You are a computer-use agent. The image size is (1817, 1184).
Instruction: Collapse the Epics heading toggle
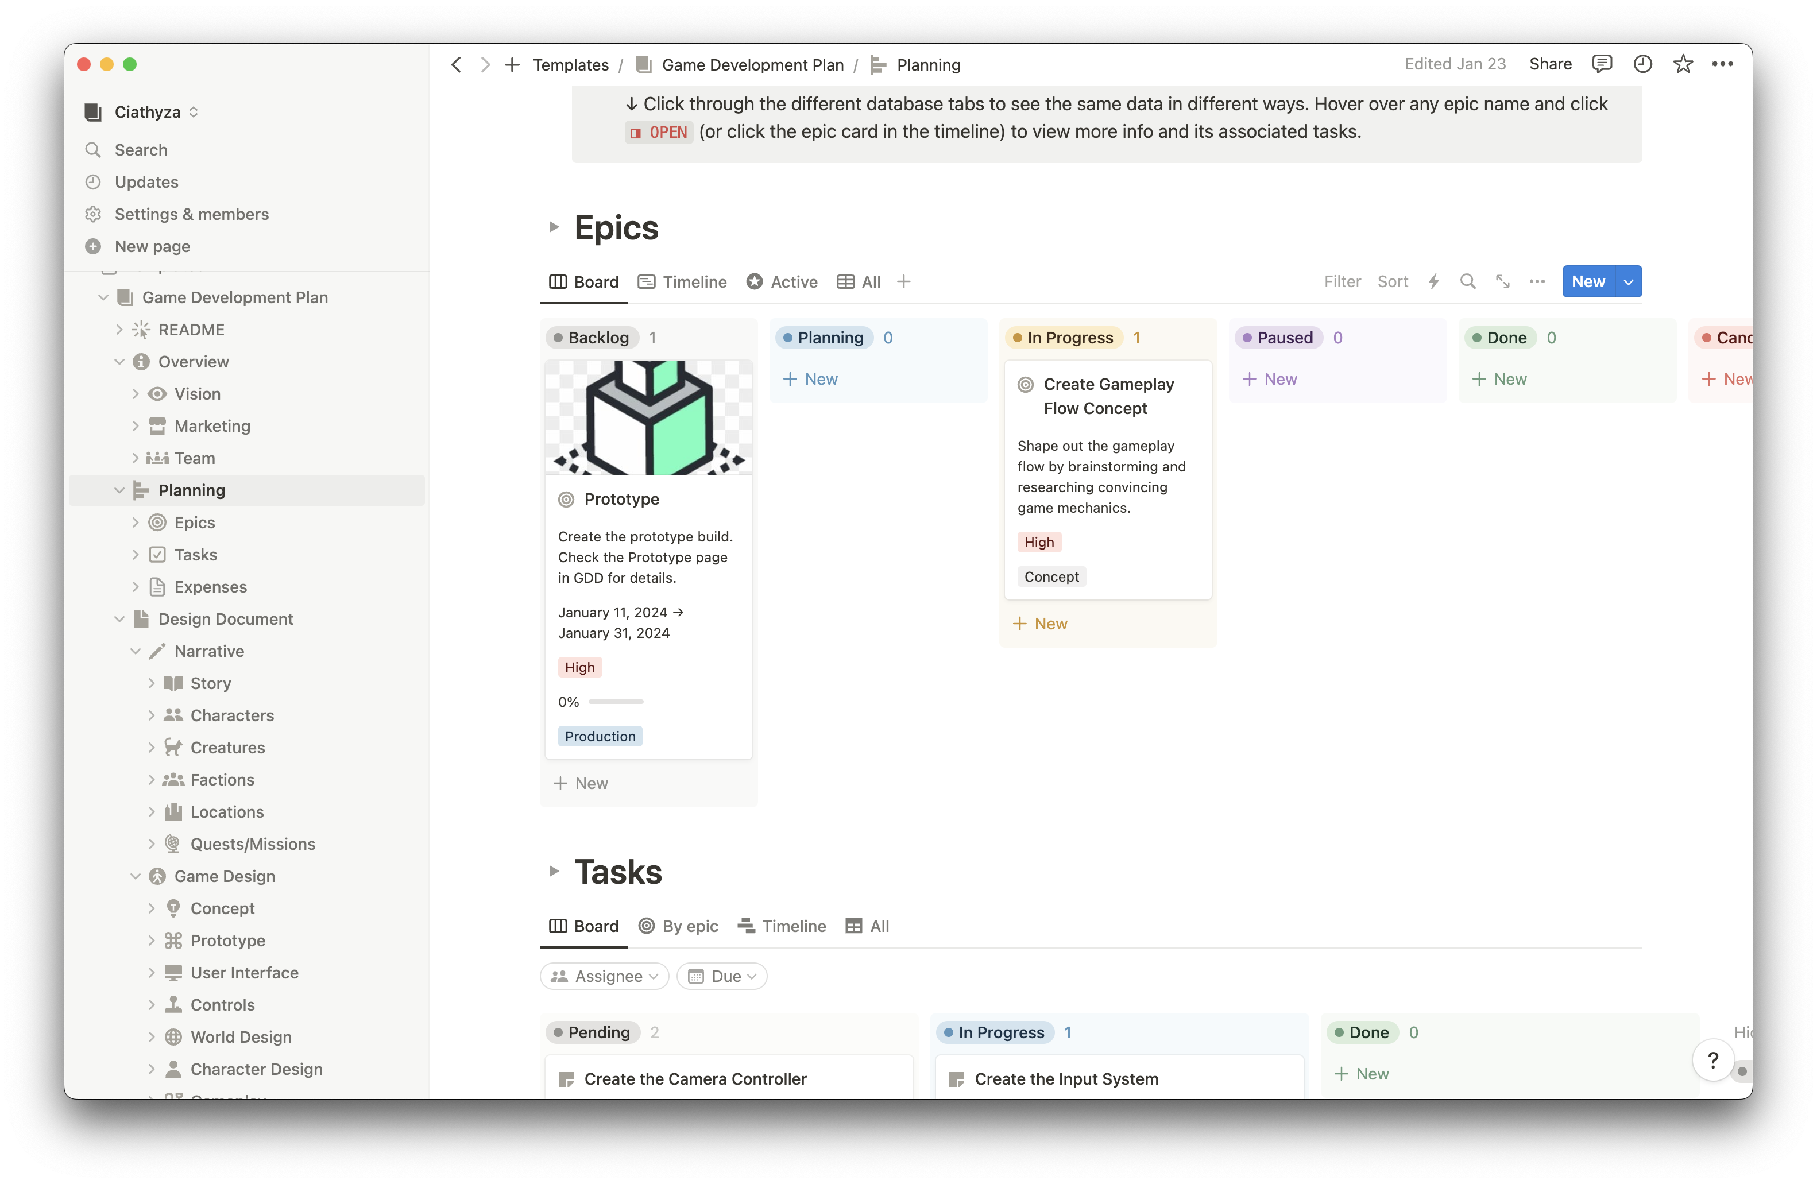click(x=554, y=227)
